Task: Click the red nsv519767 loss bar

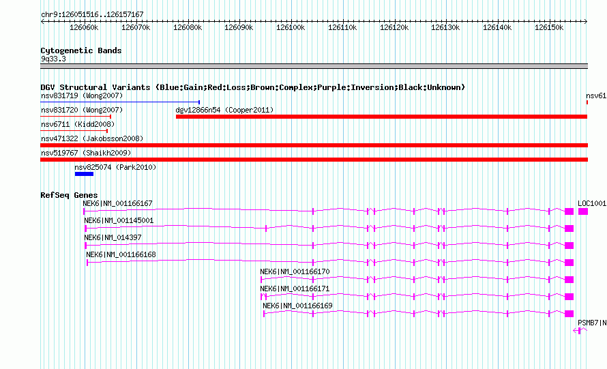Action: (314, 160)
